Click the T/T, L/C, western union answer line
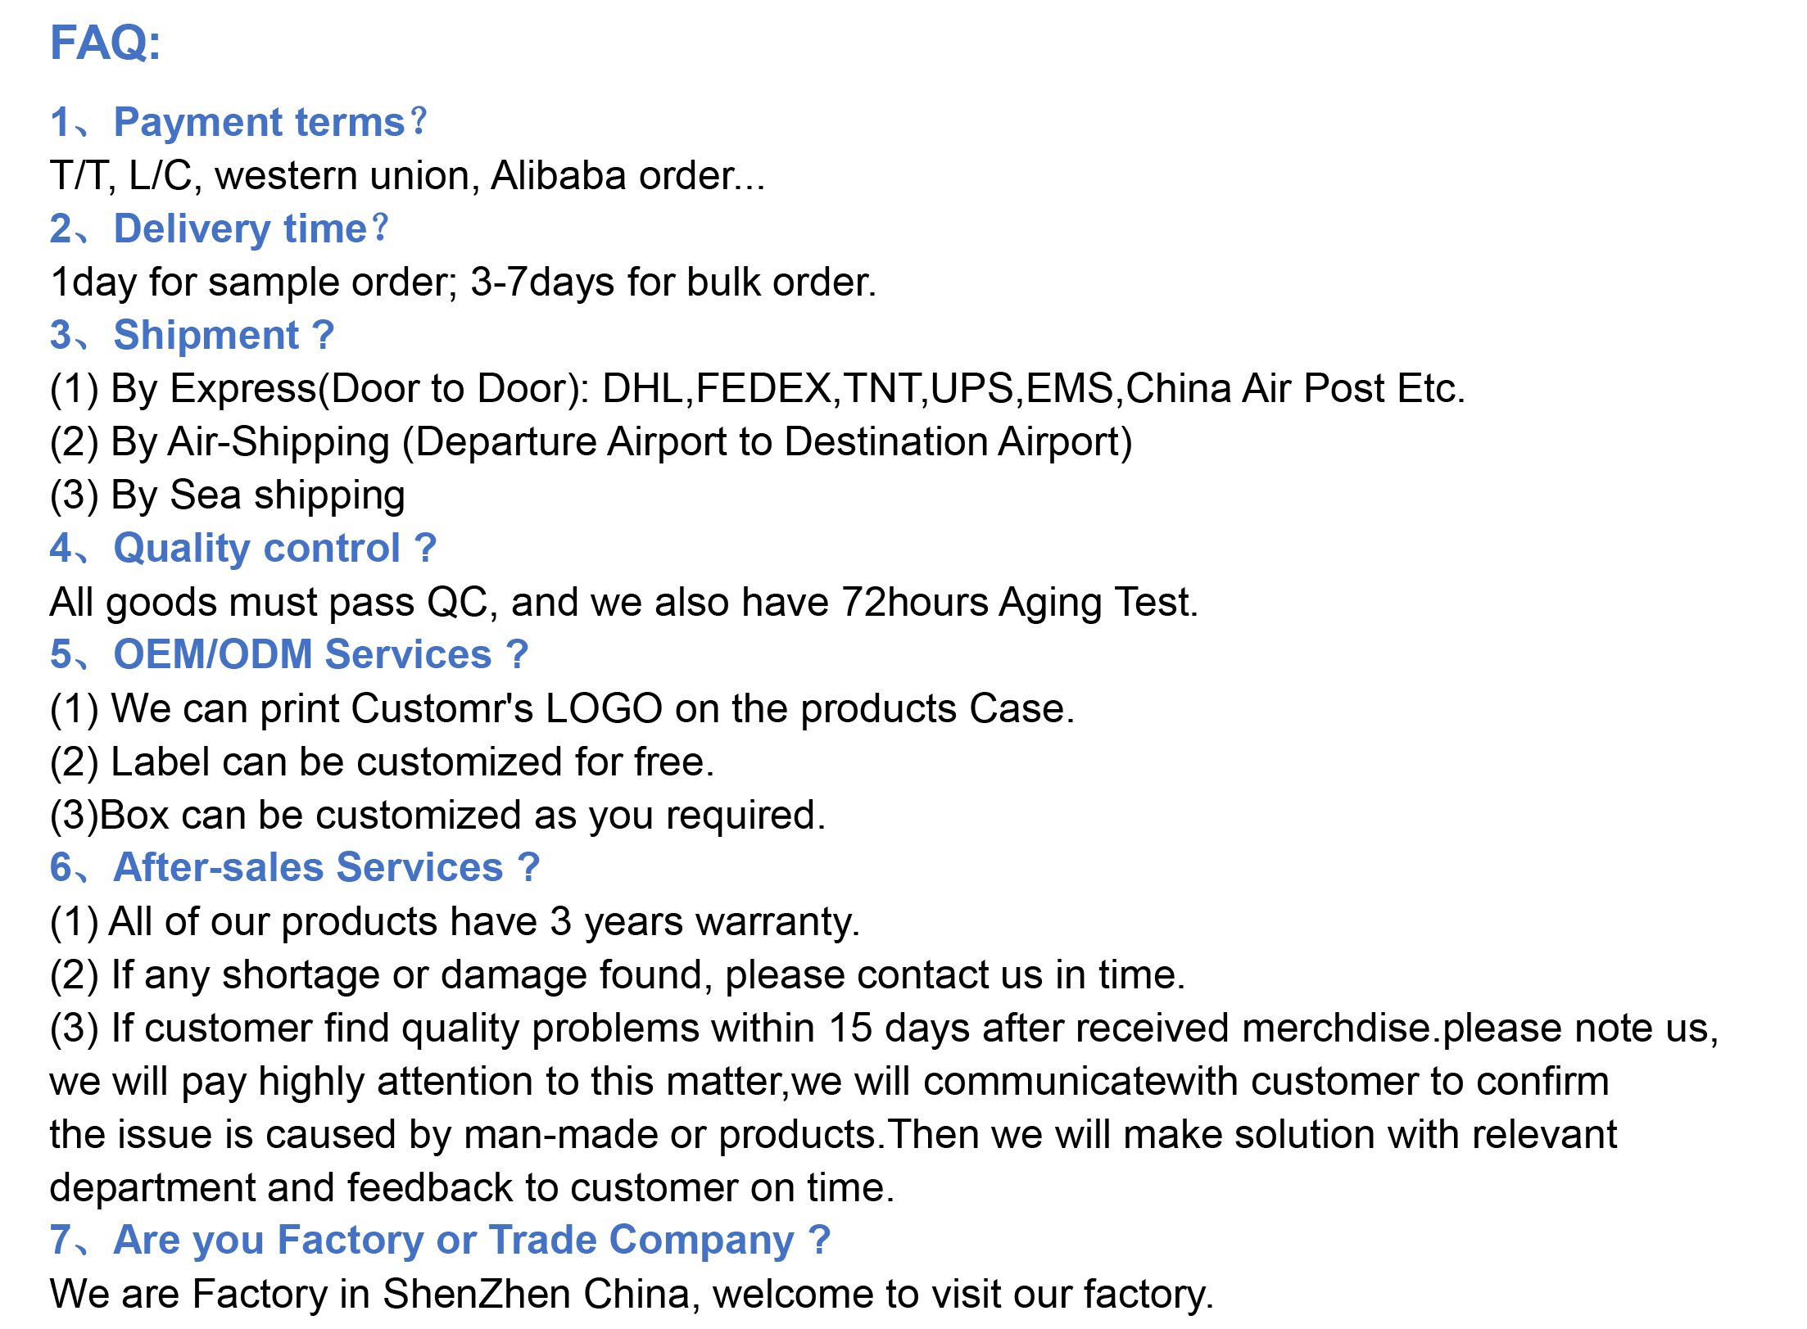The width and height of the screenshot is (1807, 1329). tap(408, 176)
